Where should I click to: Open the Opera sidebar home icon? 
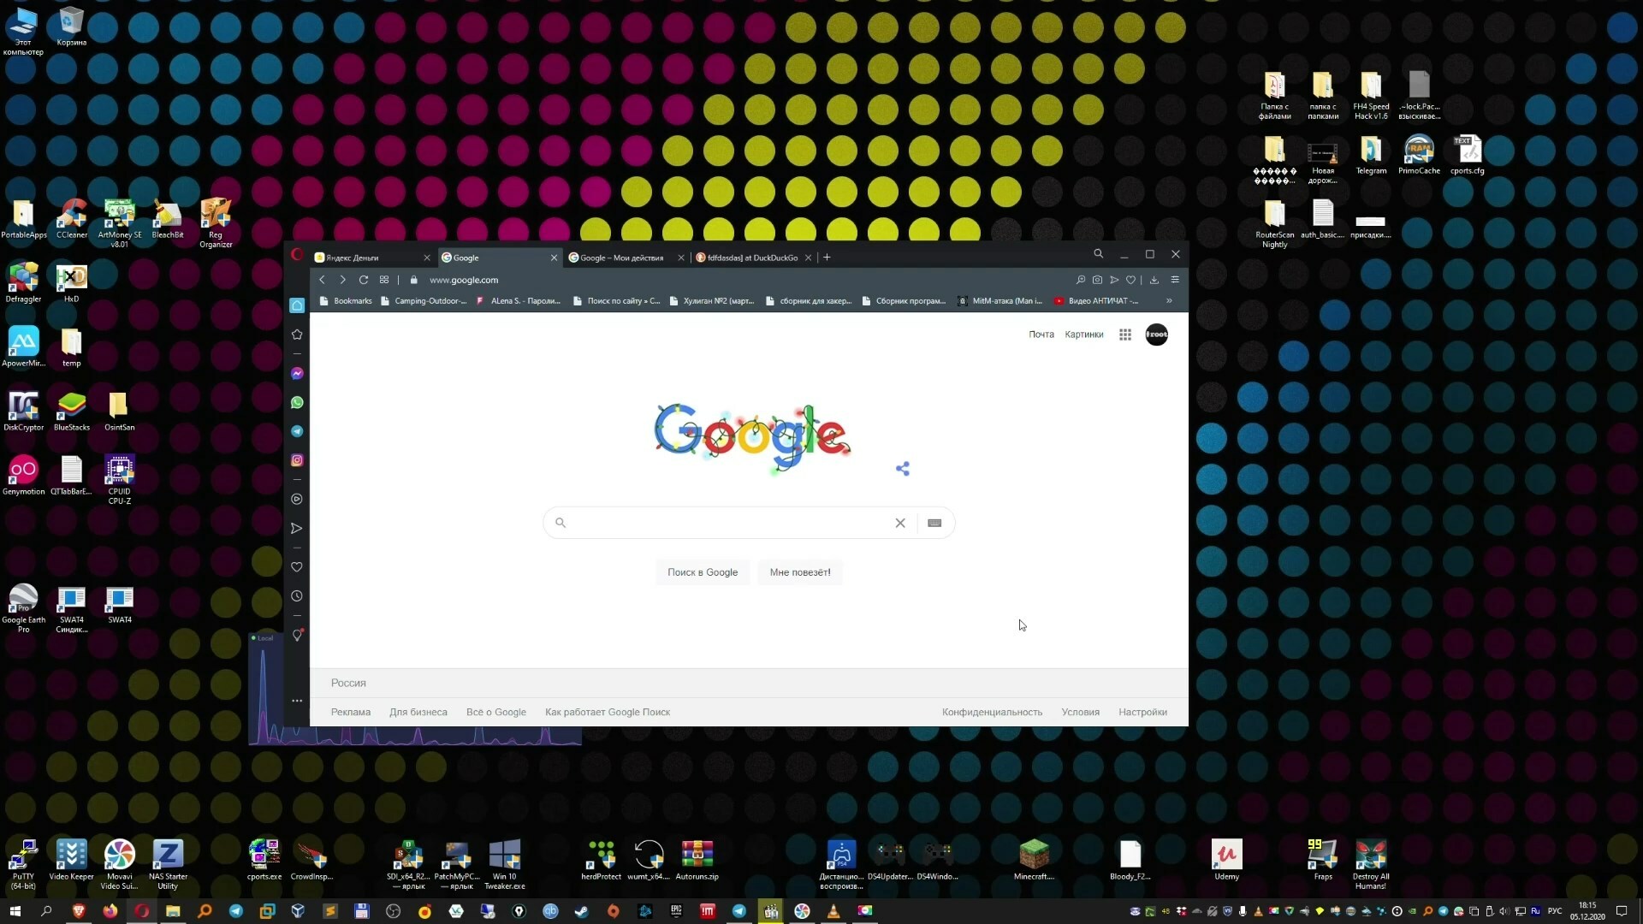297,305
